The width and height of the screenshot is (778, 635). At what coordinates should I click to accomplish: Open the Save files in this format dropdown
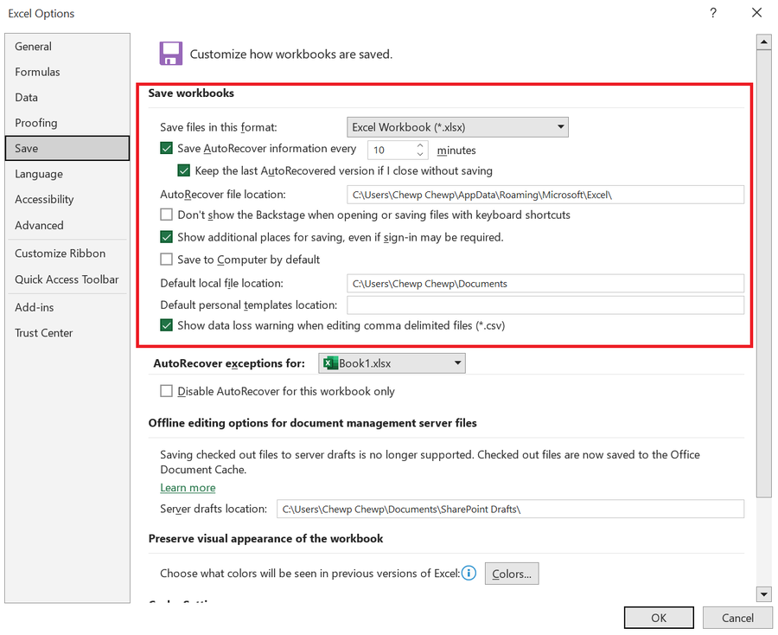point(457,127)
